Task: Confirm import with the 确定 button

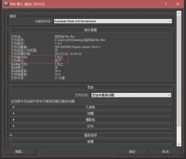Action: [x=132, y=152]
